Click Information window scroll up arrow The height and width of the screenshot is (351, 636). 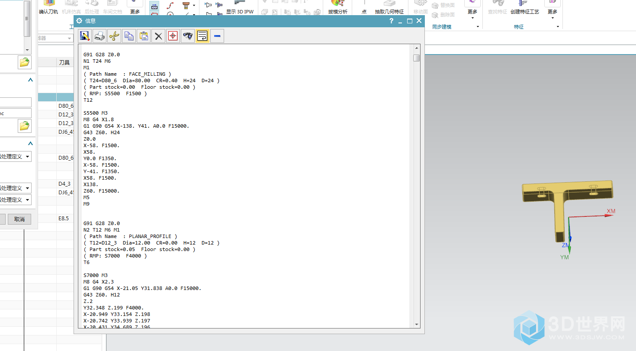(x=417, y=48)
